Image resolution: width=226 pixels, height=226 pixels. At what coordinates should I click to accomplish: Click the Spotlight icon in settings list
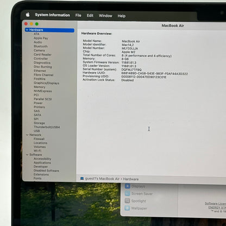[127, 201]
